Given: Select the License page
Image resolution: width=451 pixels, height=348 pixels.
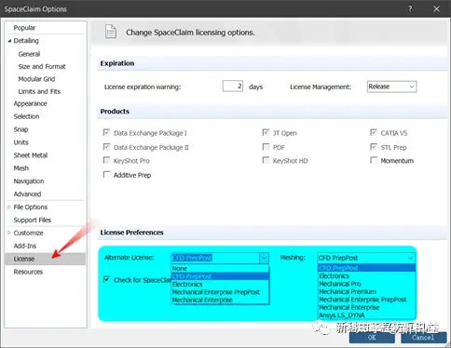Looking at the screenshot, I should [46, 259].
